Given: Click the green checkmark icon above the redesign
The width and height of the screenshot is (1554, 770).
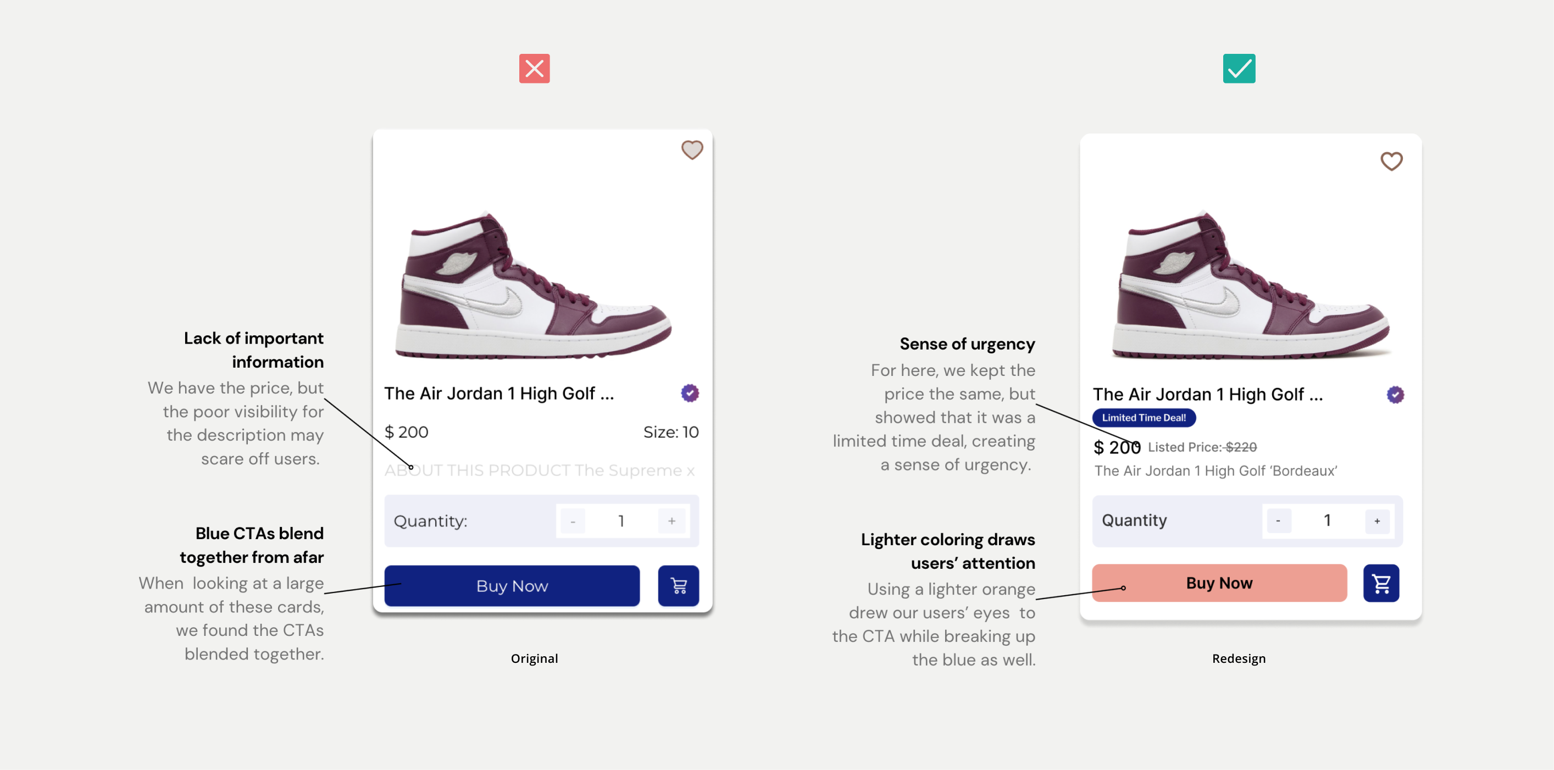Looking at the screenshot, I should 1239,68.
